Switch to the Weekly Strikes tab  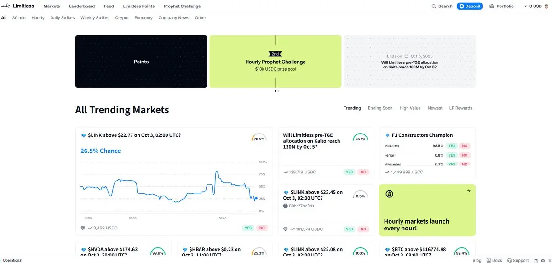[95, 18]
